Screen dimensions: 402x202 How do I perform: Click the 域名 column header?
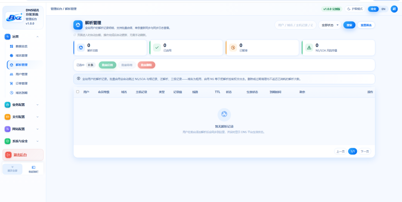[x=124, y=92]
